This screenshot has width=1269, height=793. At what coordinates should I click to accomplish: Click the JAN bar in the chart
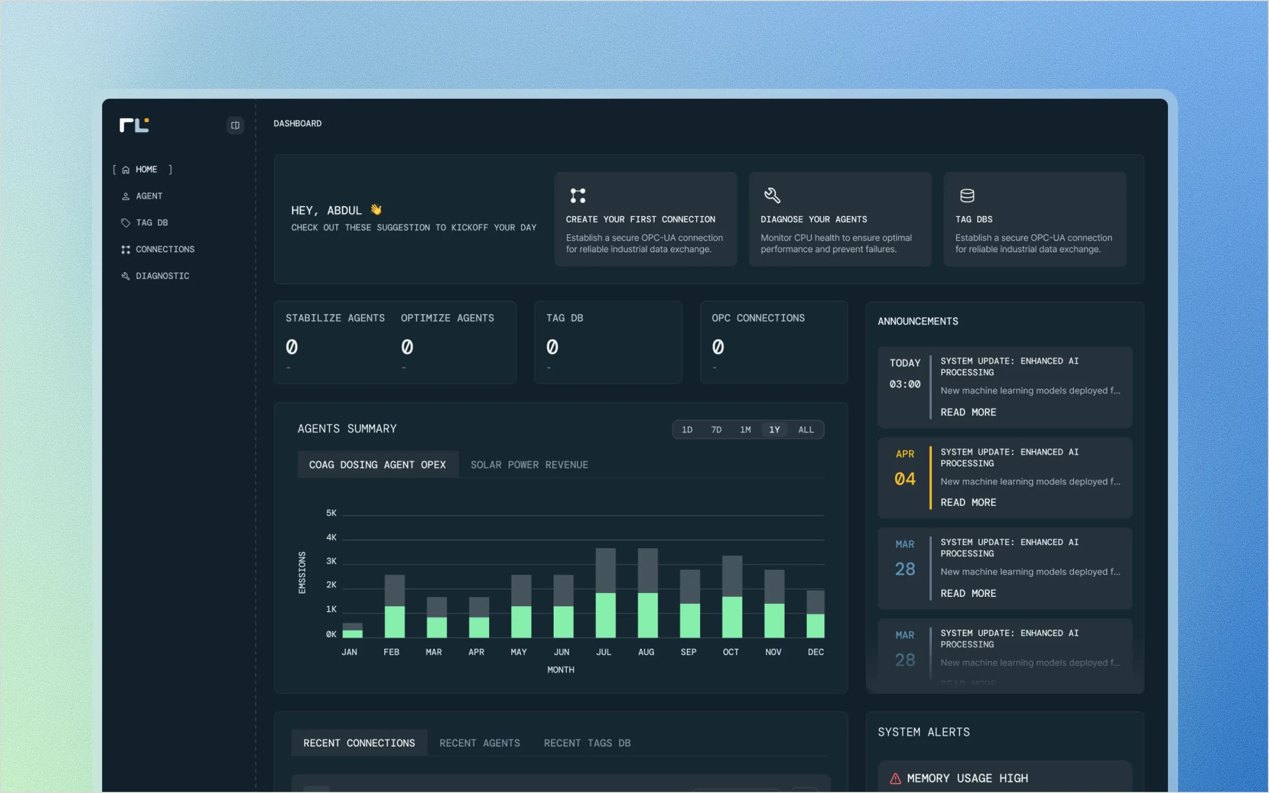[x=353, y=631]
